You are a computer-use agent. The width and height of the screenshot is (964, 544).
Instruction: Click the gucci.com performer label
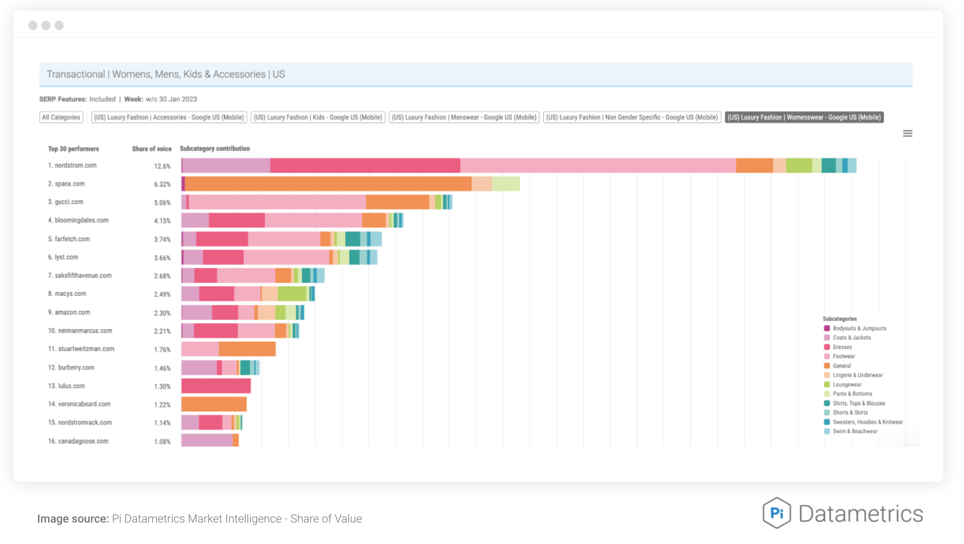tap(66, 202)
